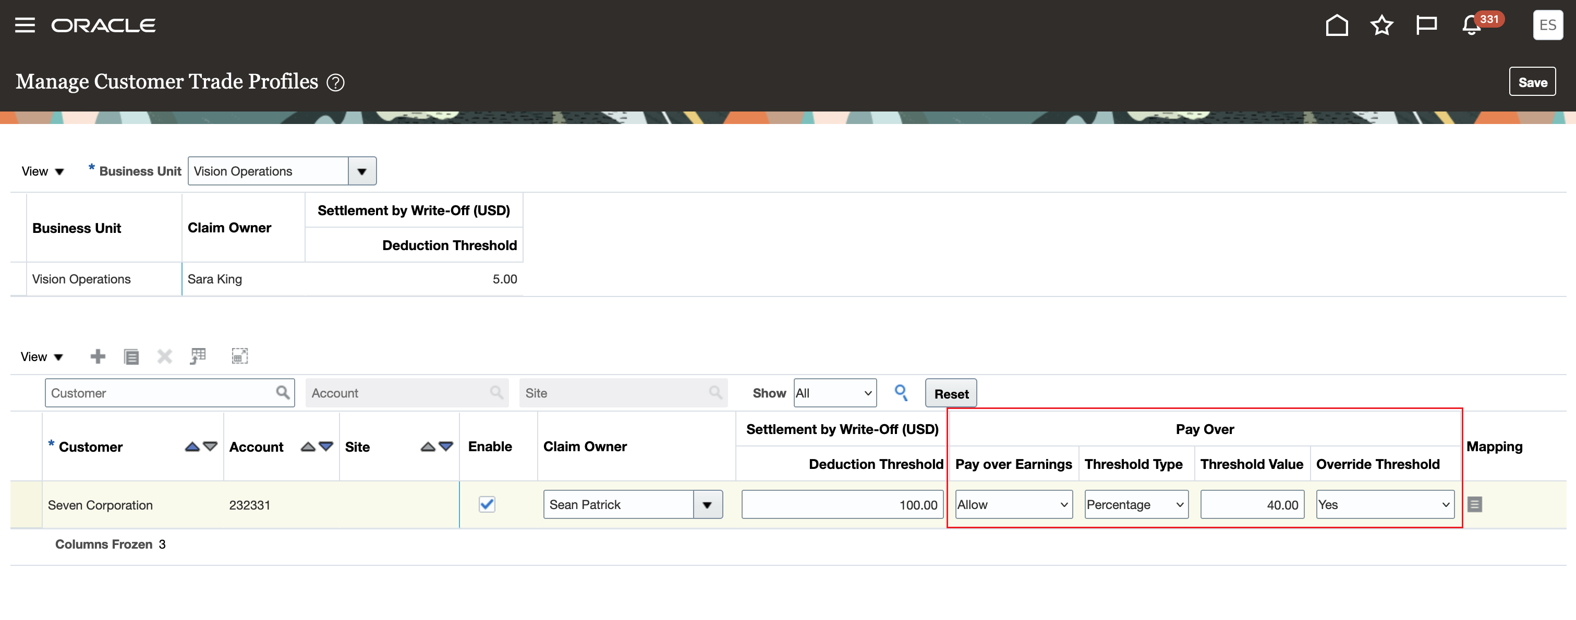This screenshot has height=620, width=1576.
Task: Open the Mapping icon for Seven Corporation
Action: [1474, 504]
